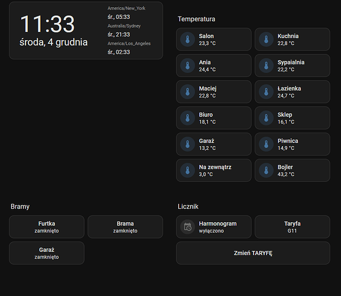Click the Salon thermometer icon
Viewport: 341px width, 296px height.
click(188, 39)
